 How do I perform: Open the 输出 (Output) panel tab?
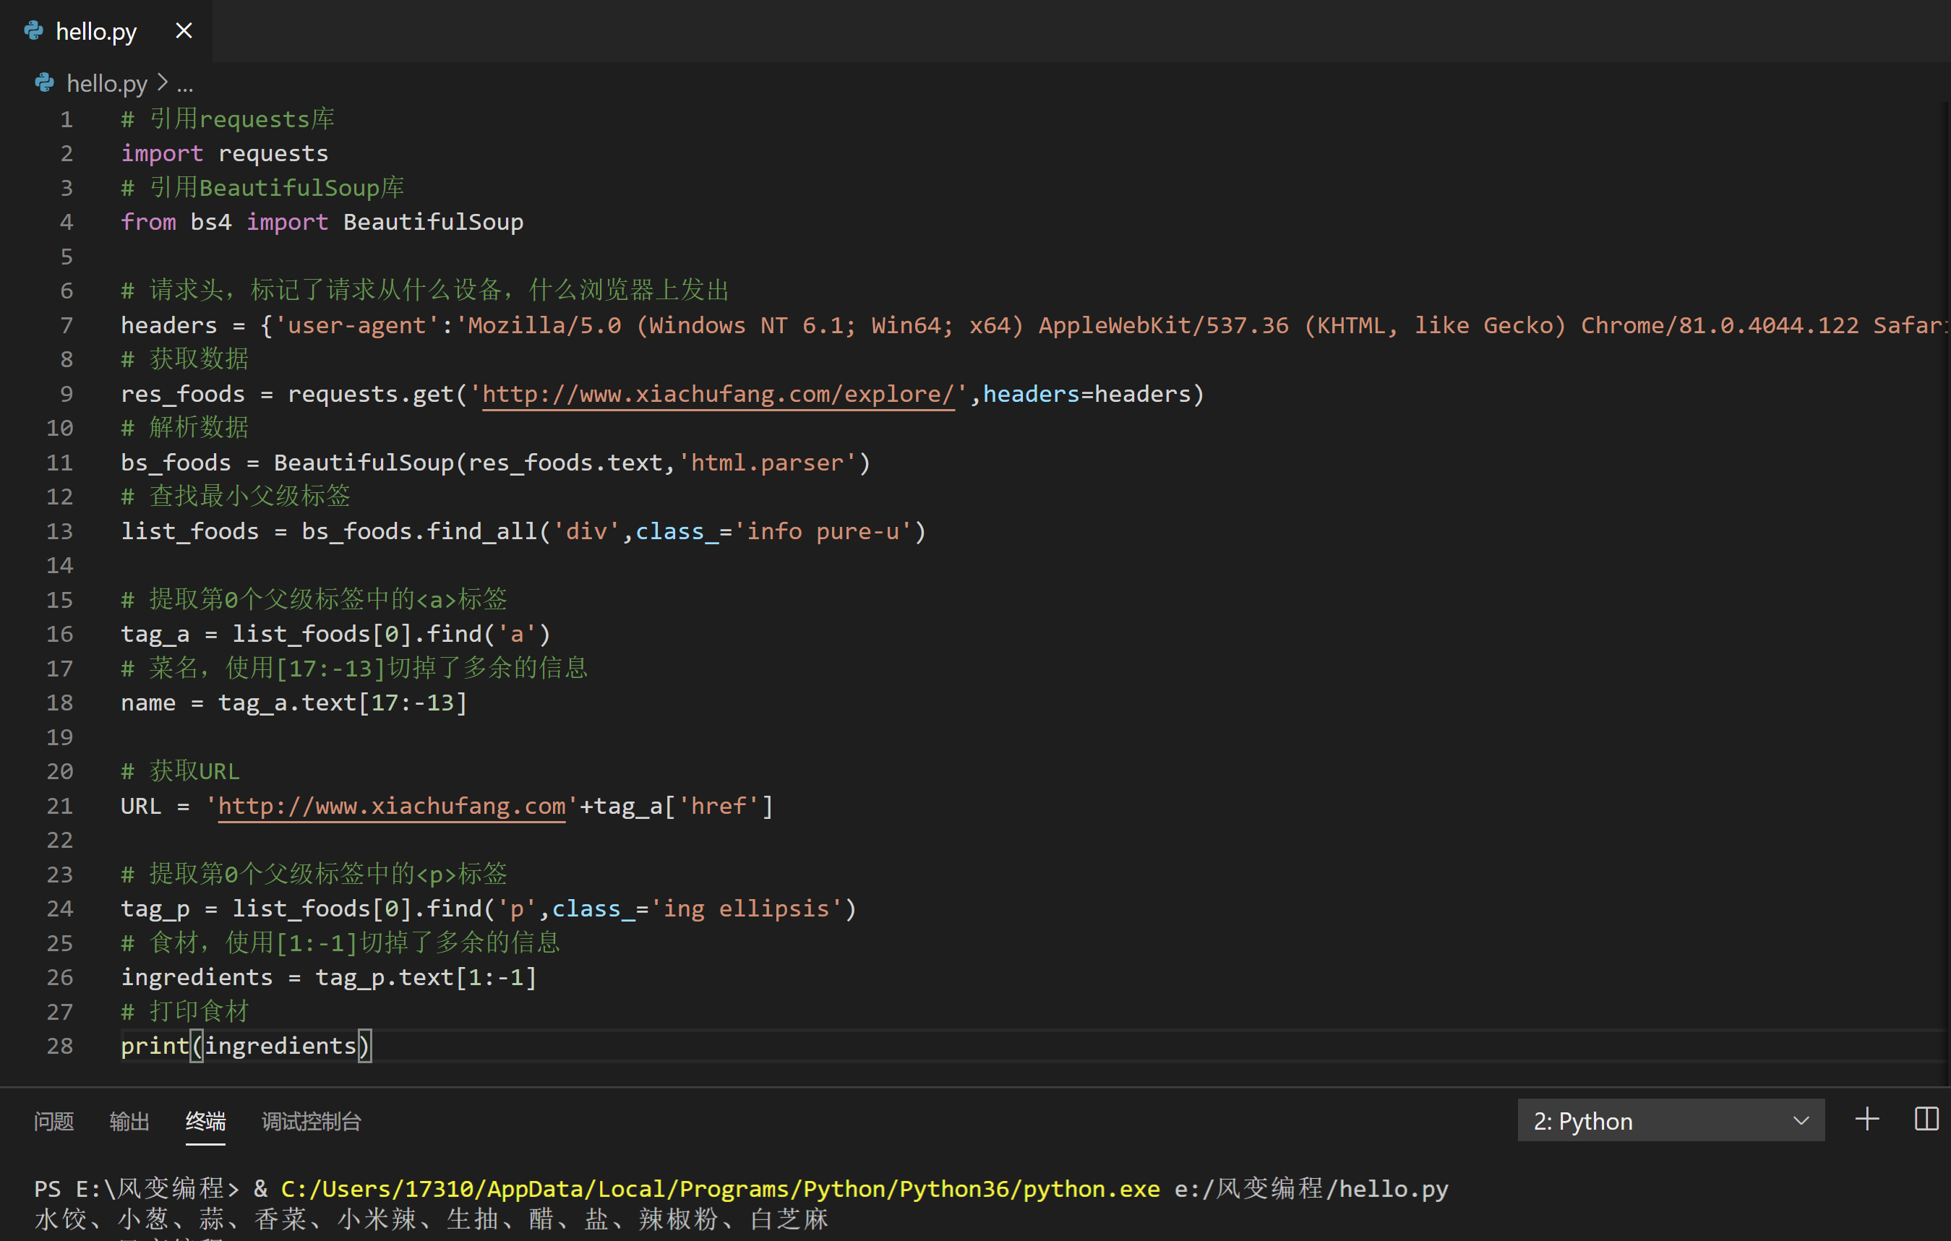(129, 1121)
